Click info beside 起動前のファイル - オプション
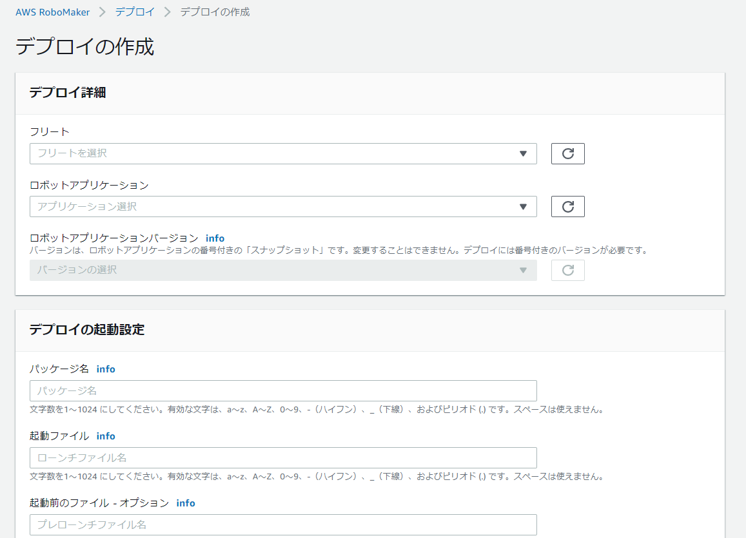This screenshot has height=538, width=746. (185, 503)
